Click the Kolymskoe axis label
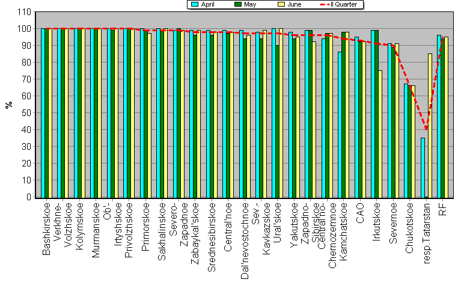The width and height of the screenshot is (467, 288). point(79,226)
